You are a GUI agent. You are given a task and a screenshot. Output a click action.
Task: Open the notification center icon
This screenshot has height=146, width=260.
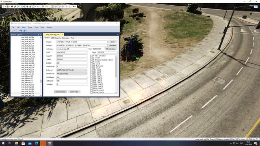[x=256, y=143]
